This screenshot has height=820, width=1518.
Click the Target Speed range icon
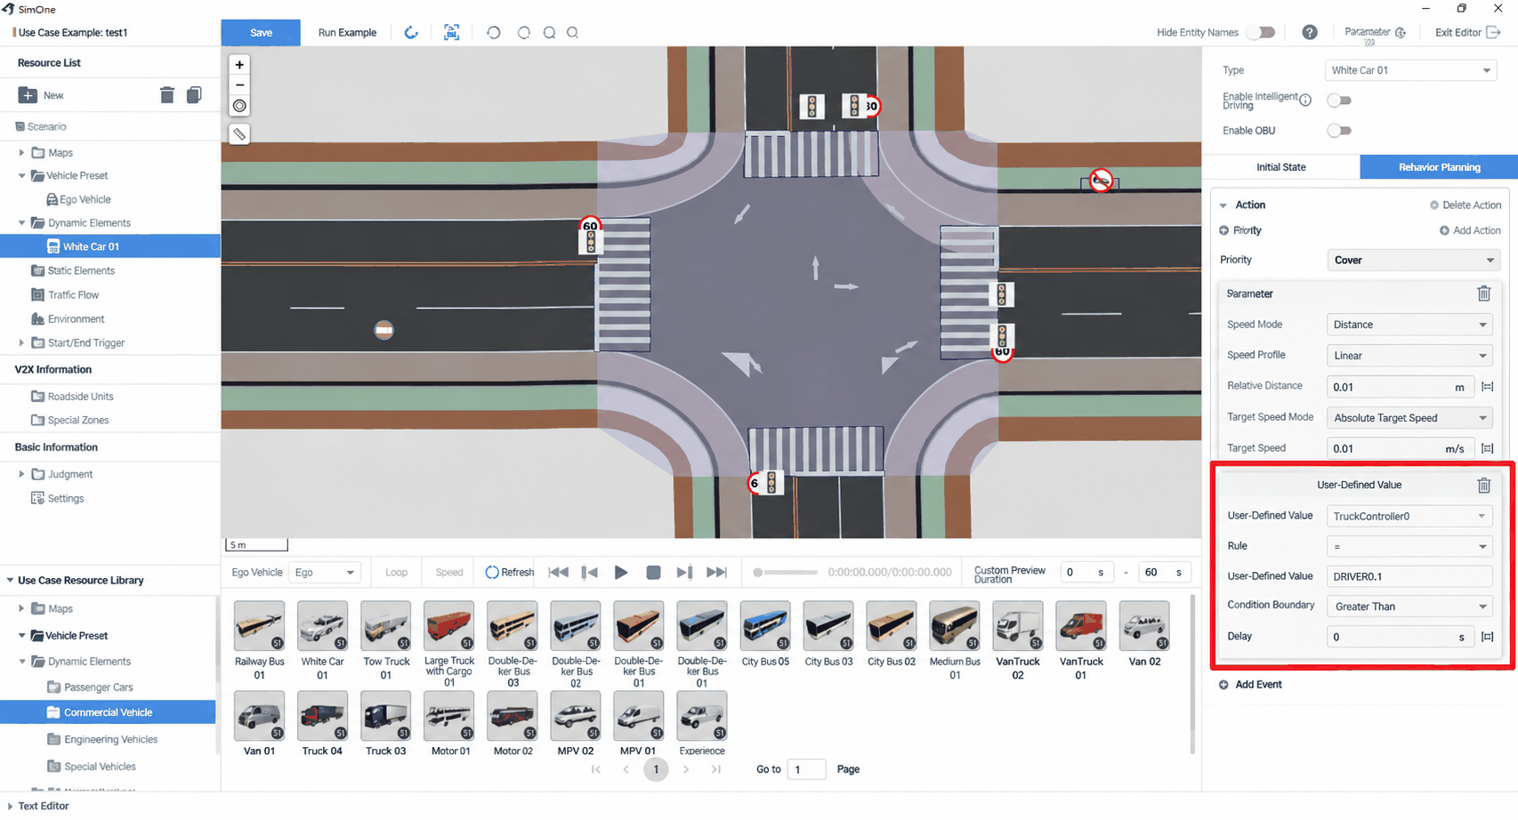coord(1487,448)
